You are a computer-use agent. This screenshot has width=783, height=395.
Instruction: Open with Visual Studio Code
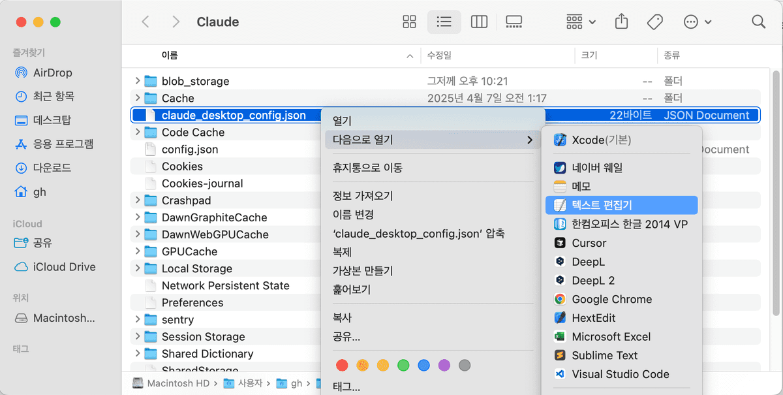pos(621,374)
